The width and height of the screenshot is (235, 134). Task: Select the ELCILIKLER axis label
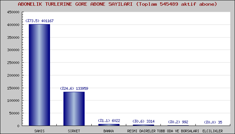pyautogui.click(x=213, y=131)
